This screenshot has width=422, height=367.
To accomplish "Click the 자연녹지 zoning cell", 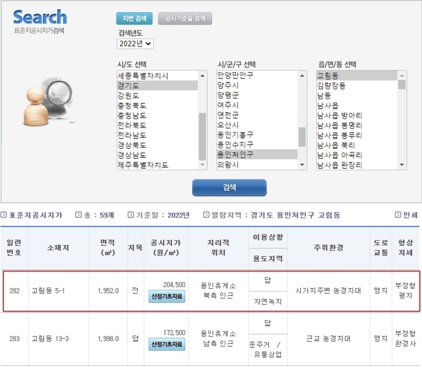I will [x=268, y=302].
